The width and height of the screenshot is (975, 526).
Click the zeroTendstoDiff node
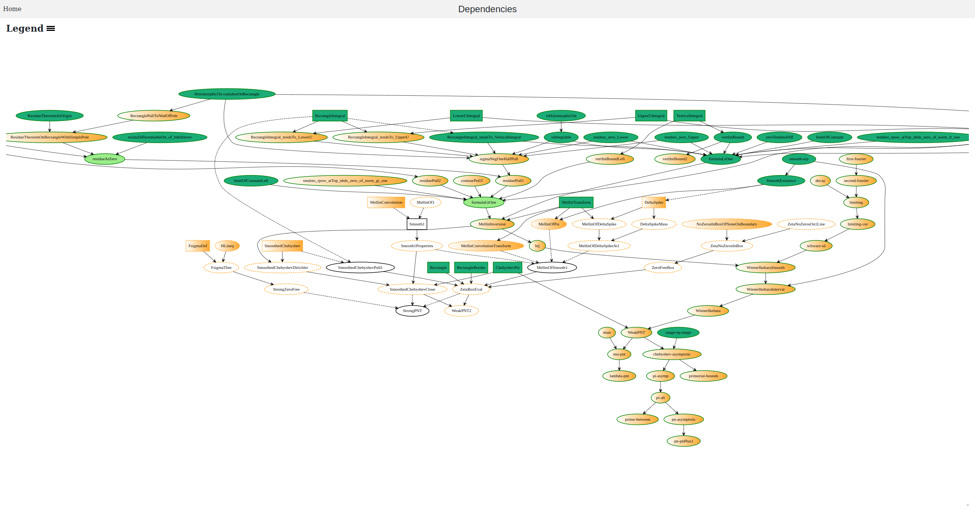tap(779, 137)
